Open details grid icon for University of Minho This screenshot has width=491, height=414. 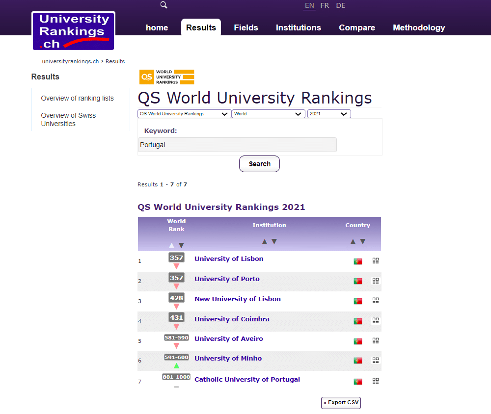(376, 360)
